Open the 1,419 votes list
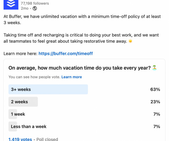Viewport: 169px width, 141px height. point(20,139)
